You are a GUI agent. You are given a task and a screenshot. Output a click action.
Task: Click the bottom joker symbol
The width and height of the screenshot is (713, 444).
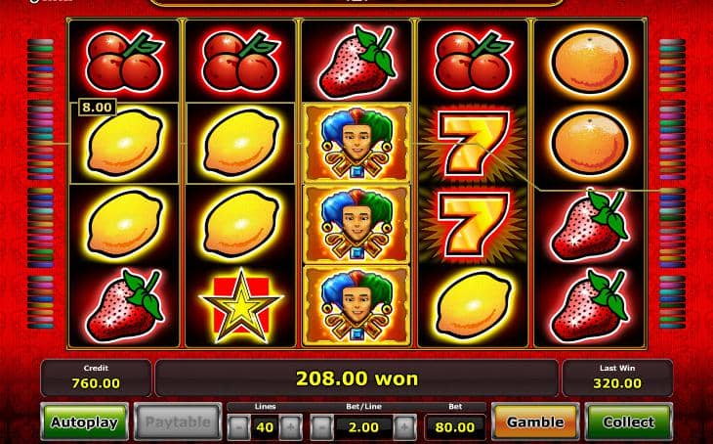click(x=356, y=305)
